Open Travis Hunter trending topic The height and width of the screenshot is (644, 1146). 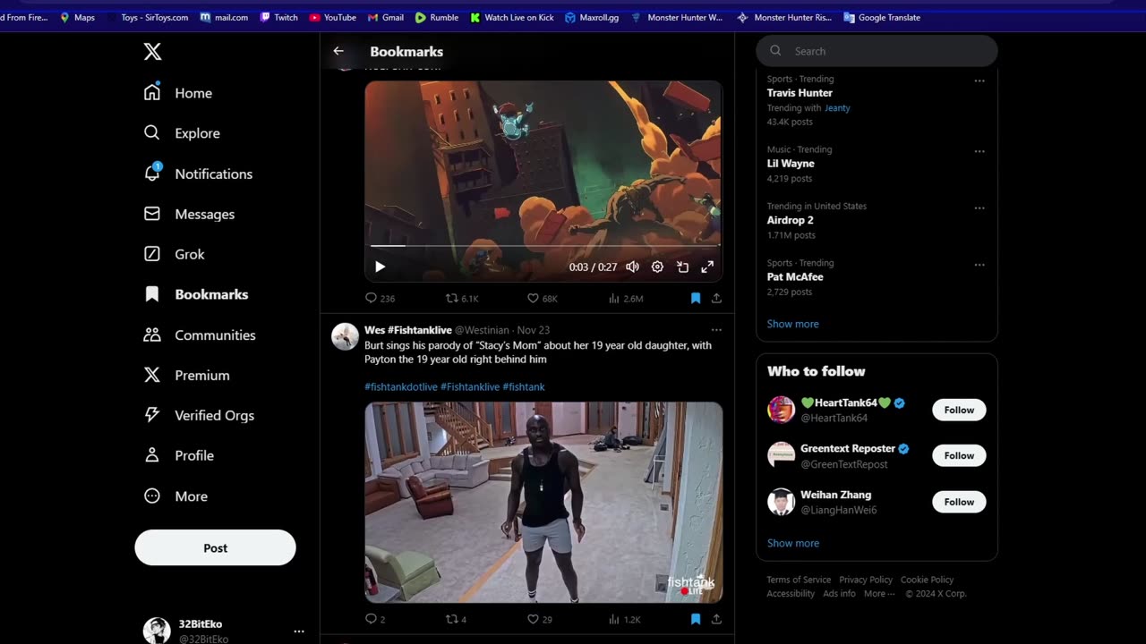coord(800,93)
